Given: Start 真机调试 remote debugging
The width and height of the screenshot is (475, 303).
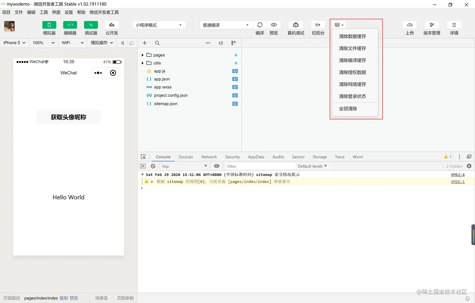Looking at the screenshot, I should (296, 25).
